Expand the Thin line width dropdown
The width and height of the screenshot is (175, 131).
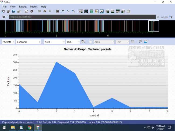click(73, 42)
